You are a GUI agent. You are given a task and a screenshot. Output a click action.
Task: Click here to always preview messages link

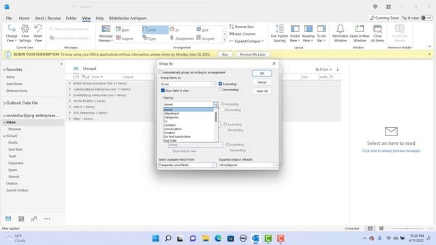[391, 151]
